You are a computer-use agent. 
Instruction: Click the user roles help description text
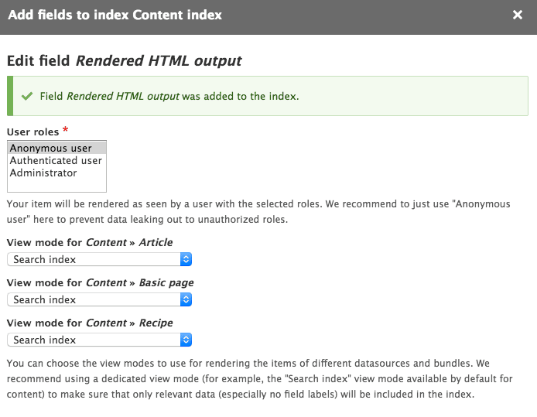pos(258,211)
